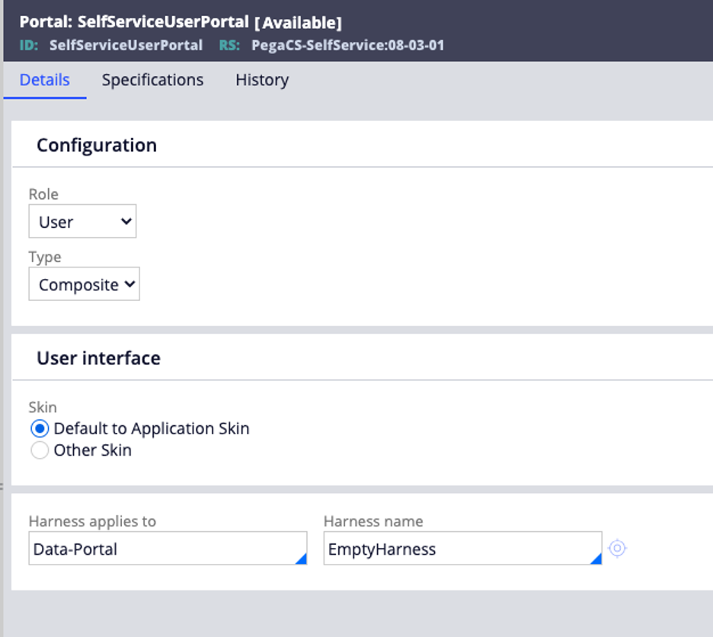
Task: Click the Skin label
Action: (x=43, y=407)
